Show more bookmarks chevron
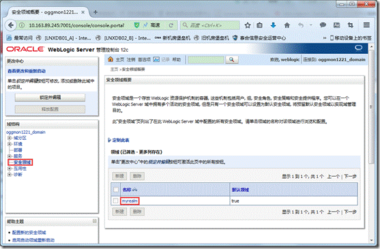The width and height of the screenshot is (380, 249). (x=325, y=38)
